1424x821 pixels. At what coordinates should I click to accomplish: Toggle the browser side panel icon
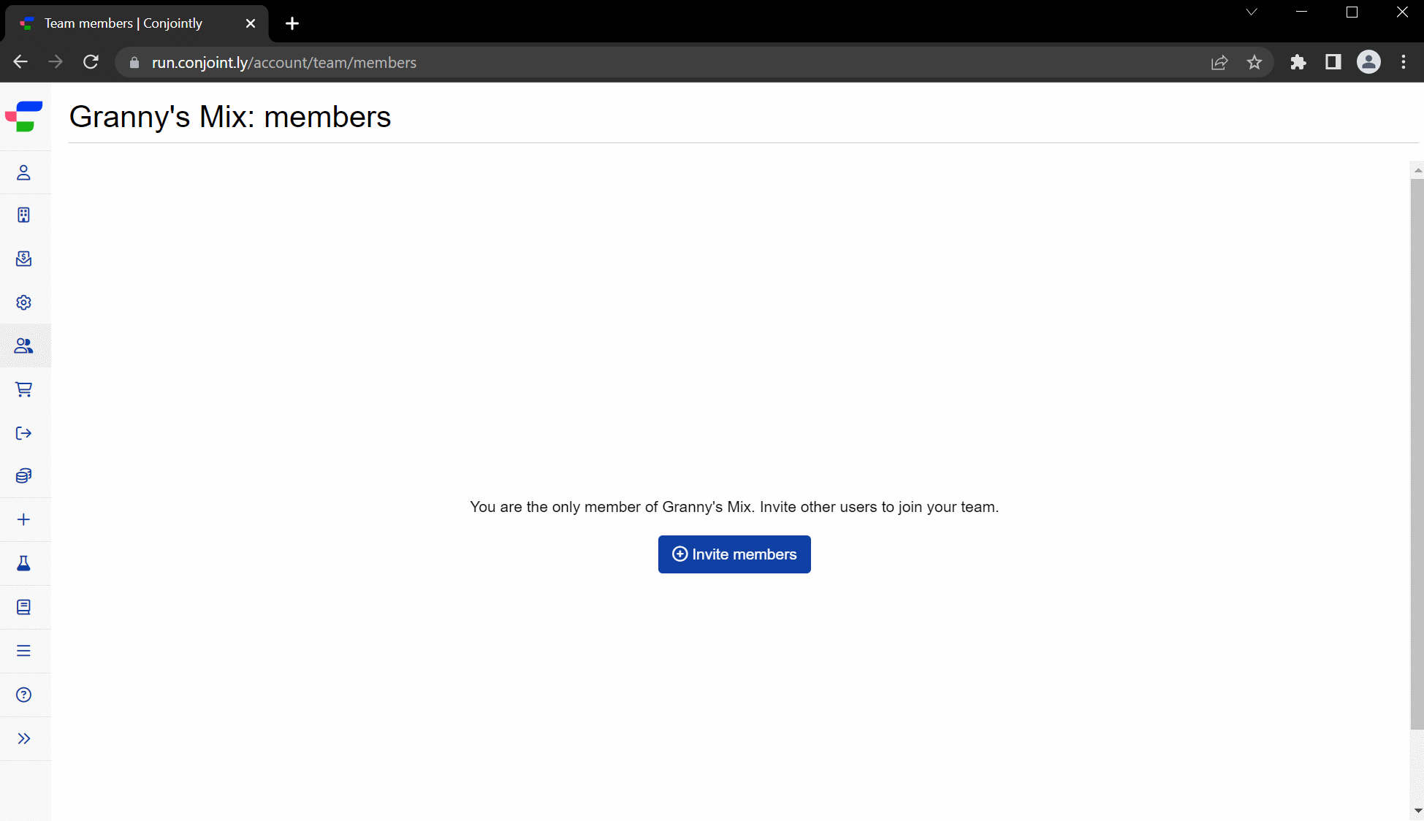1333,62
